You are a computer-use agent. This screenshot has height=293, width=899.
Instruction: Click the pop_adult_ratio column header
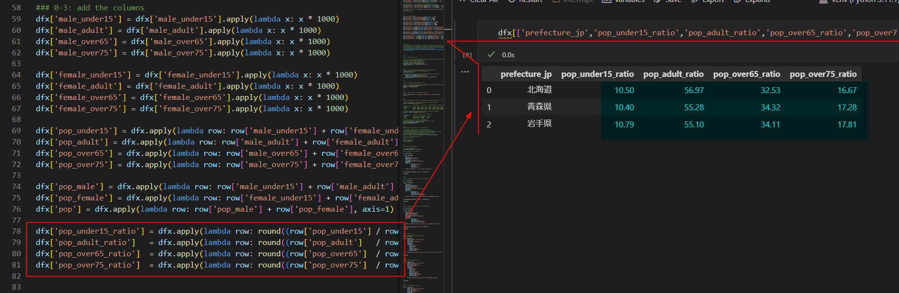[673, 74]
